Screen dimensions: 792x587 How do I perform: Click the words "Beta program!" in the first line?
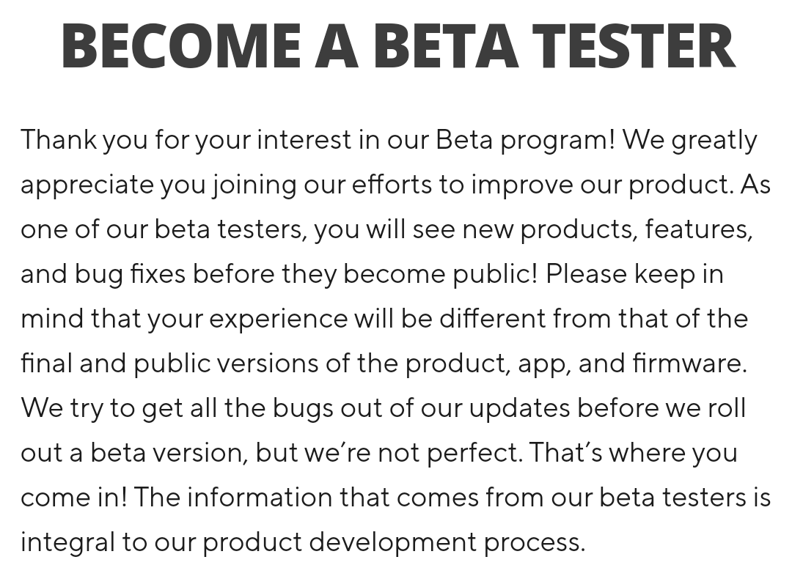point(525,139)
